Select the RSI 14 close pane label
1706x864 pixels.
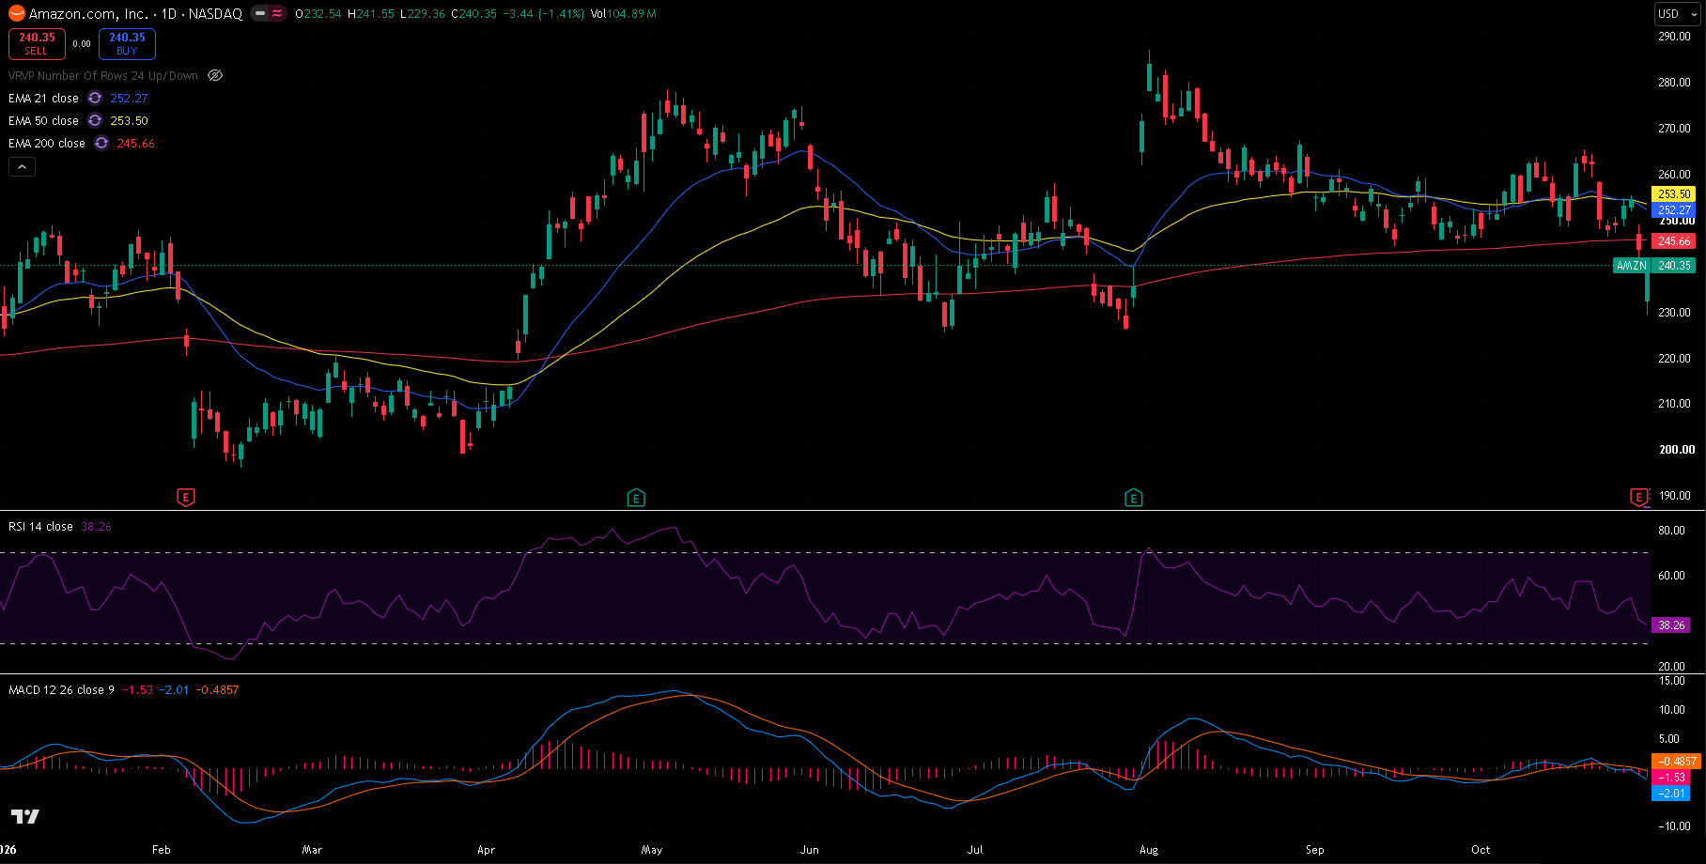point(40,527)
